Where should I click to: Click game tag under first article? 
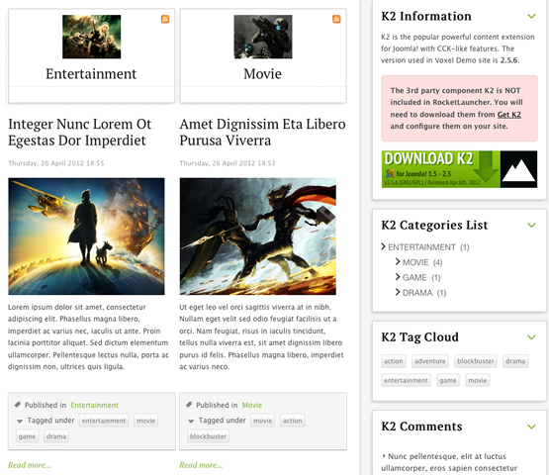pyautogui.click(x=27, y=436)
